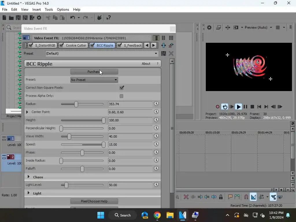Go to start of project
Viewport: 296px width, 222px height.
pos(259,107)
